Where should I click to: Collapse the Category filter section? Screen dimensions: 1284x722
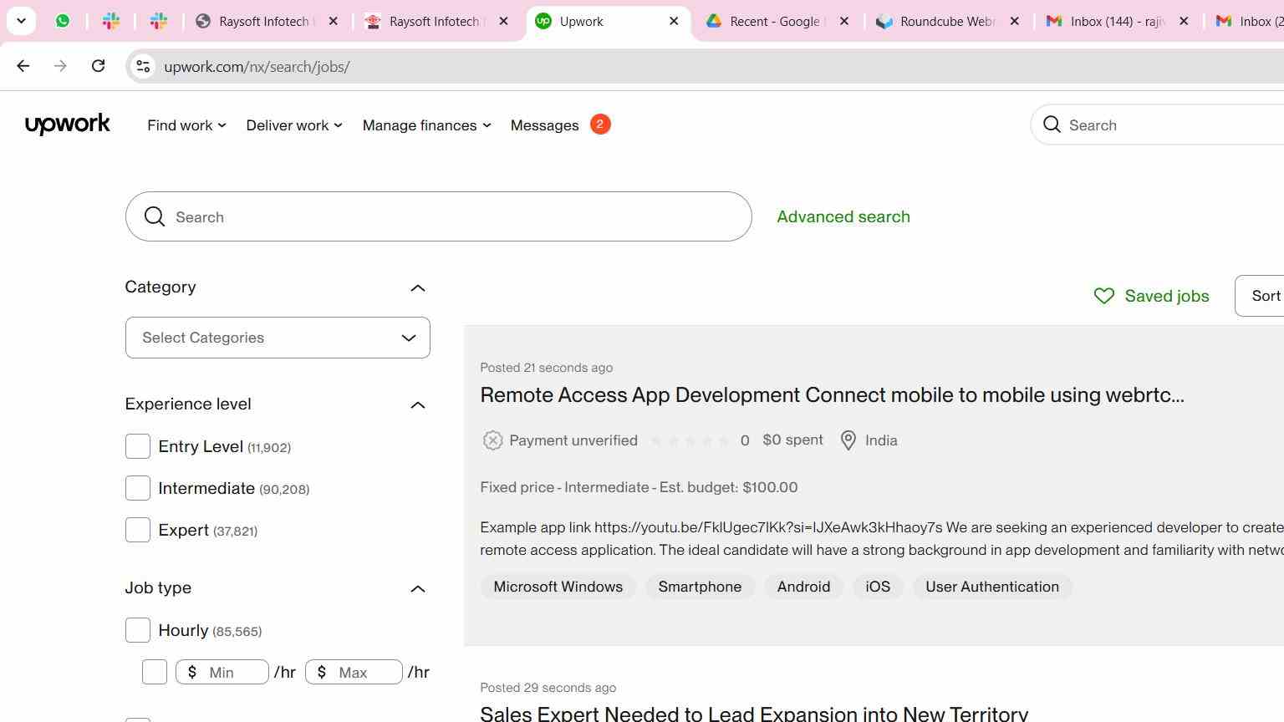[x=418, y=288]
